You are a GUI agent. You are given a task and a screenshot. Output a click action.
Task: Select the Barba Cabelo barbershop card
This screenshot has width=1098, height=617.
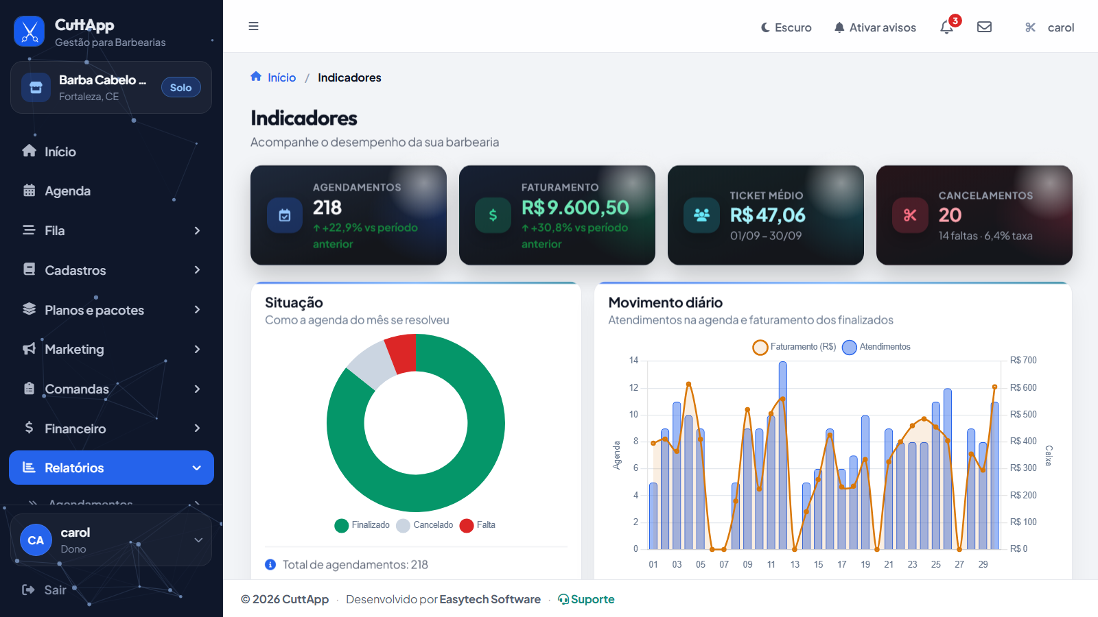111,88
